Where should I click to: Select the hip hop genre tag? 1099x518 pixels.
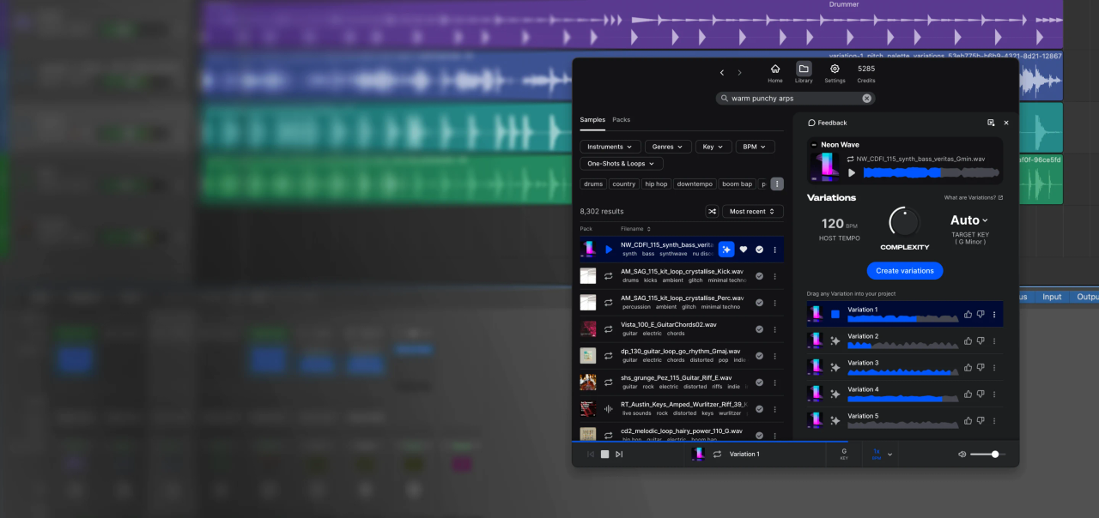pos(655,184)
